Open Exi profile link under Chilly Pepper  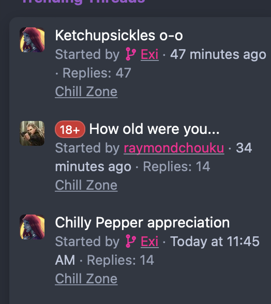coord(149,241)
